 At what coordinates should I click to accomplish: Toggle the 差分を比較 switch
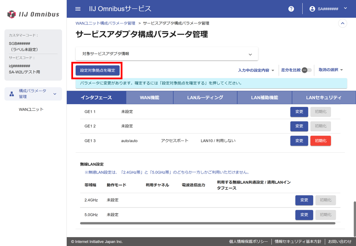coord(307,70)
